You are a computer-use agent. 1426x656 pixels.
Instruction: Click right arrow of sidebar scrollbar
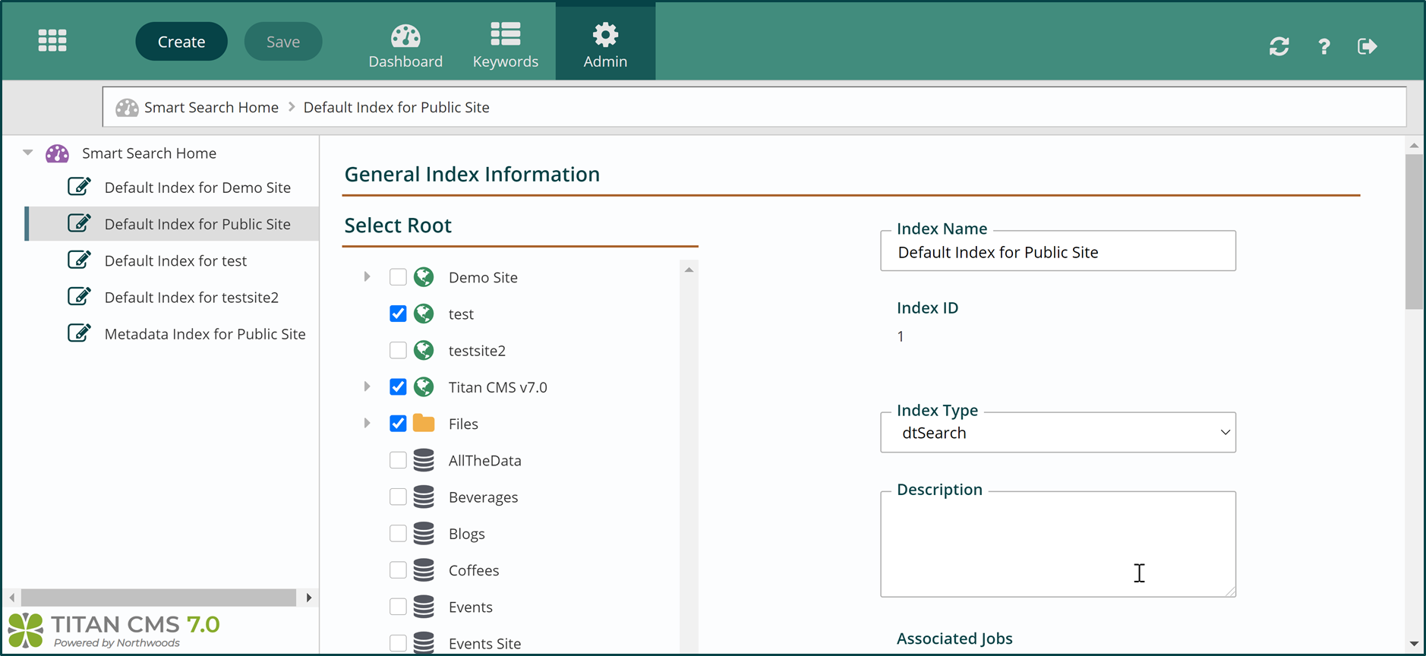pyautogui.click(x=308, y=598)
